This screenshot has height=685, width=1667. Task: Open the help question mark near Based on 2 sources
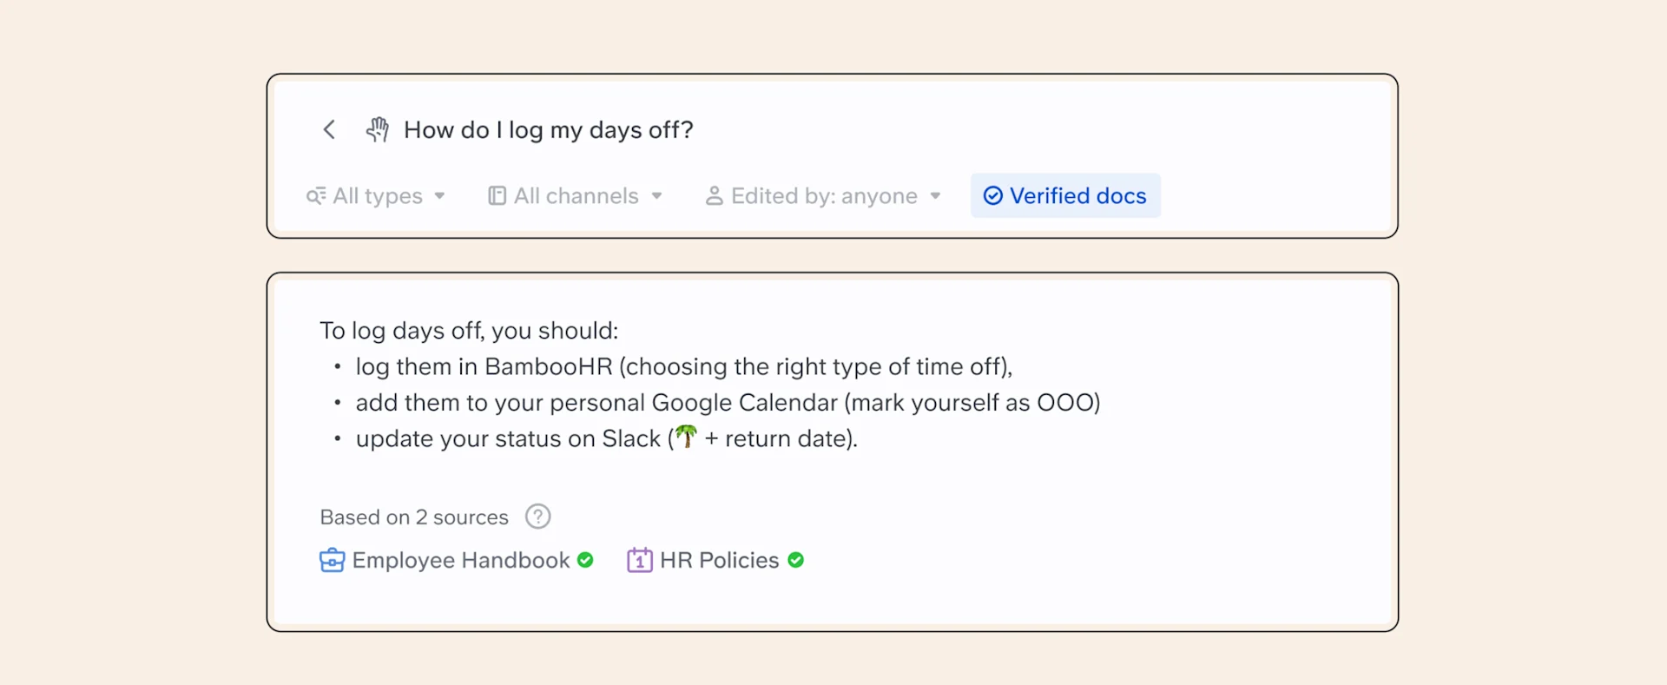click(x=537, y=516)
